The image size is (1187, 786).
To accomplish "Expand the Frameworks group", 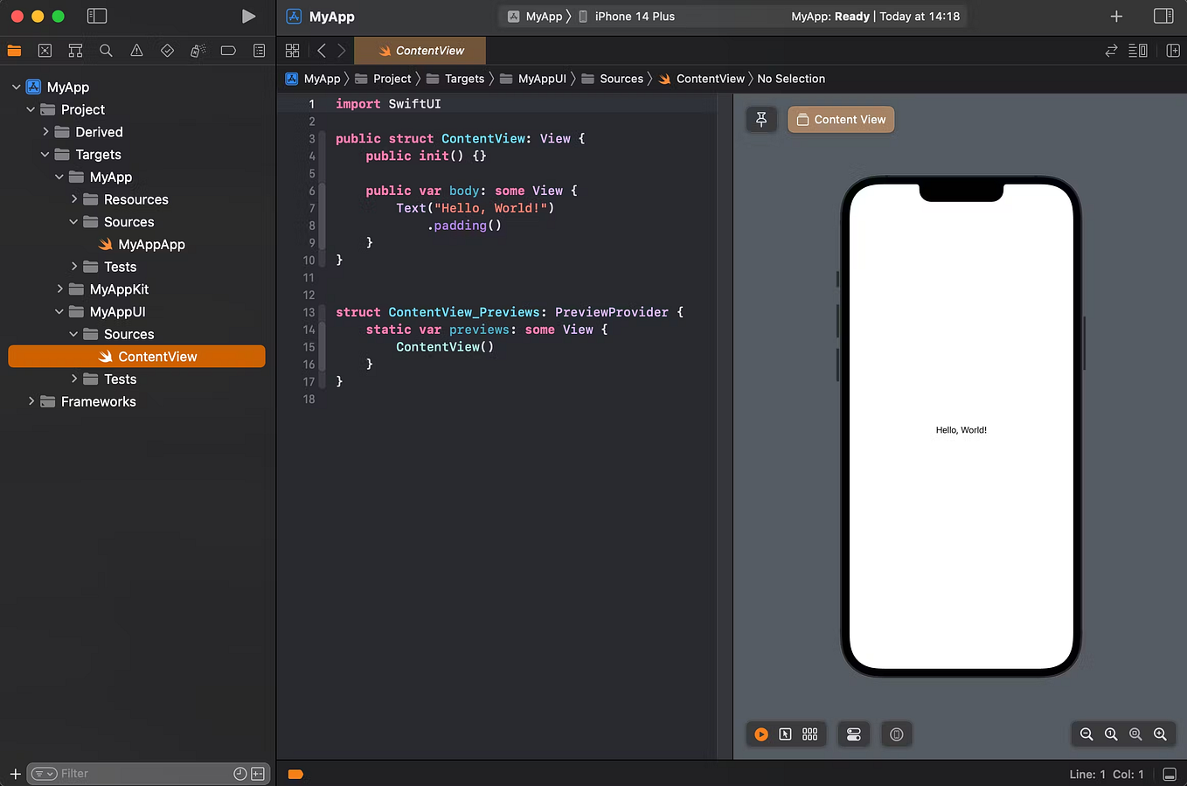I will pos(31,401).
